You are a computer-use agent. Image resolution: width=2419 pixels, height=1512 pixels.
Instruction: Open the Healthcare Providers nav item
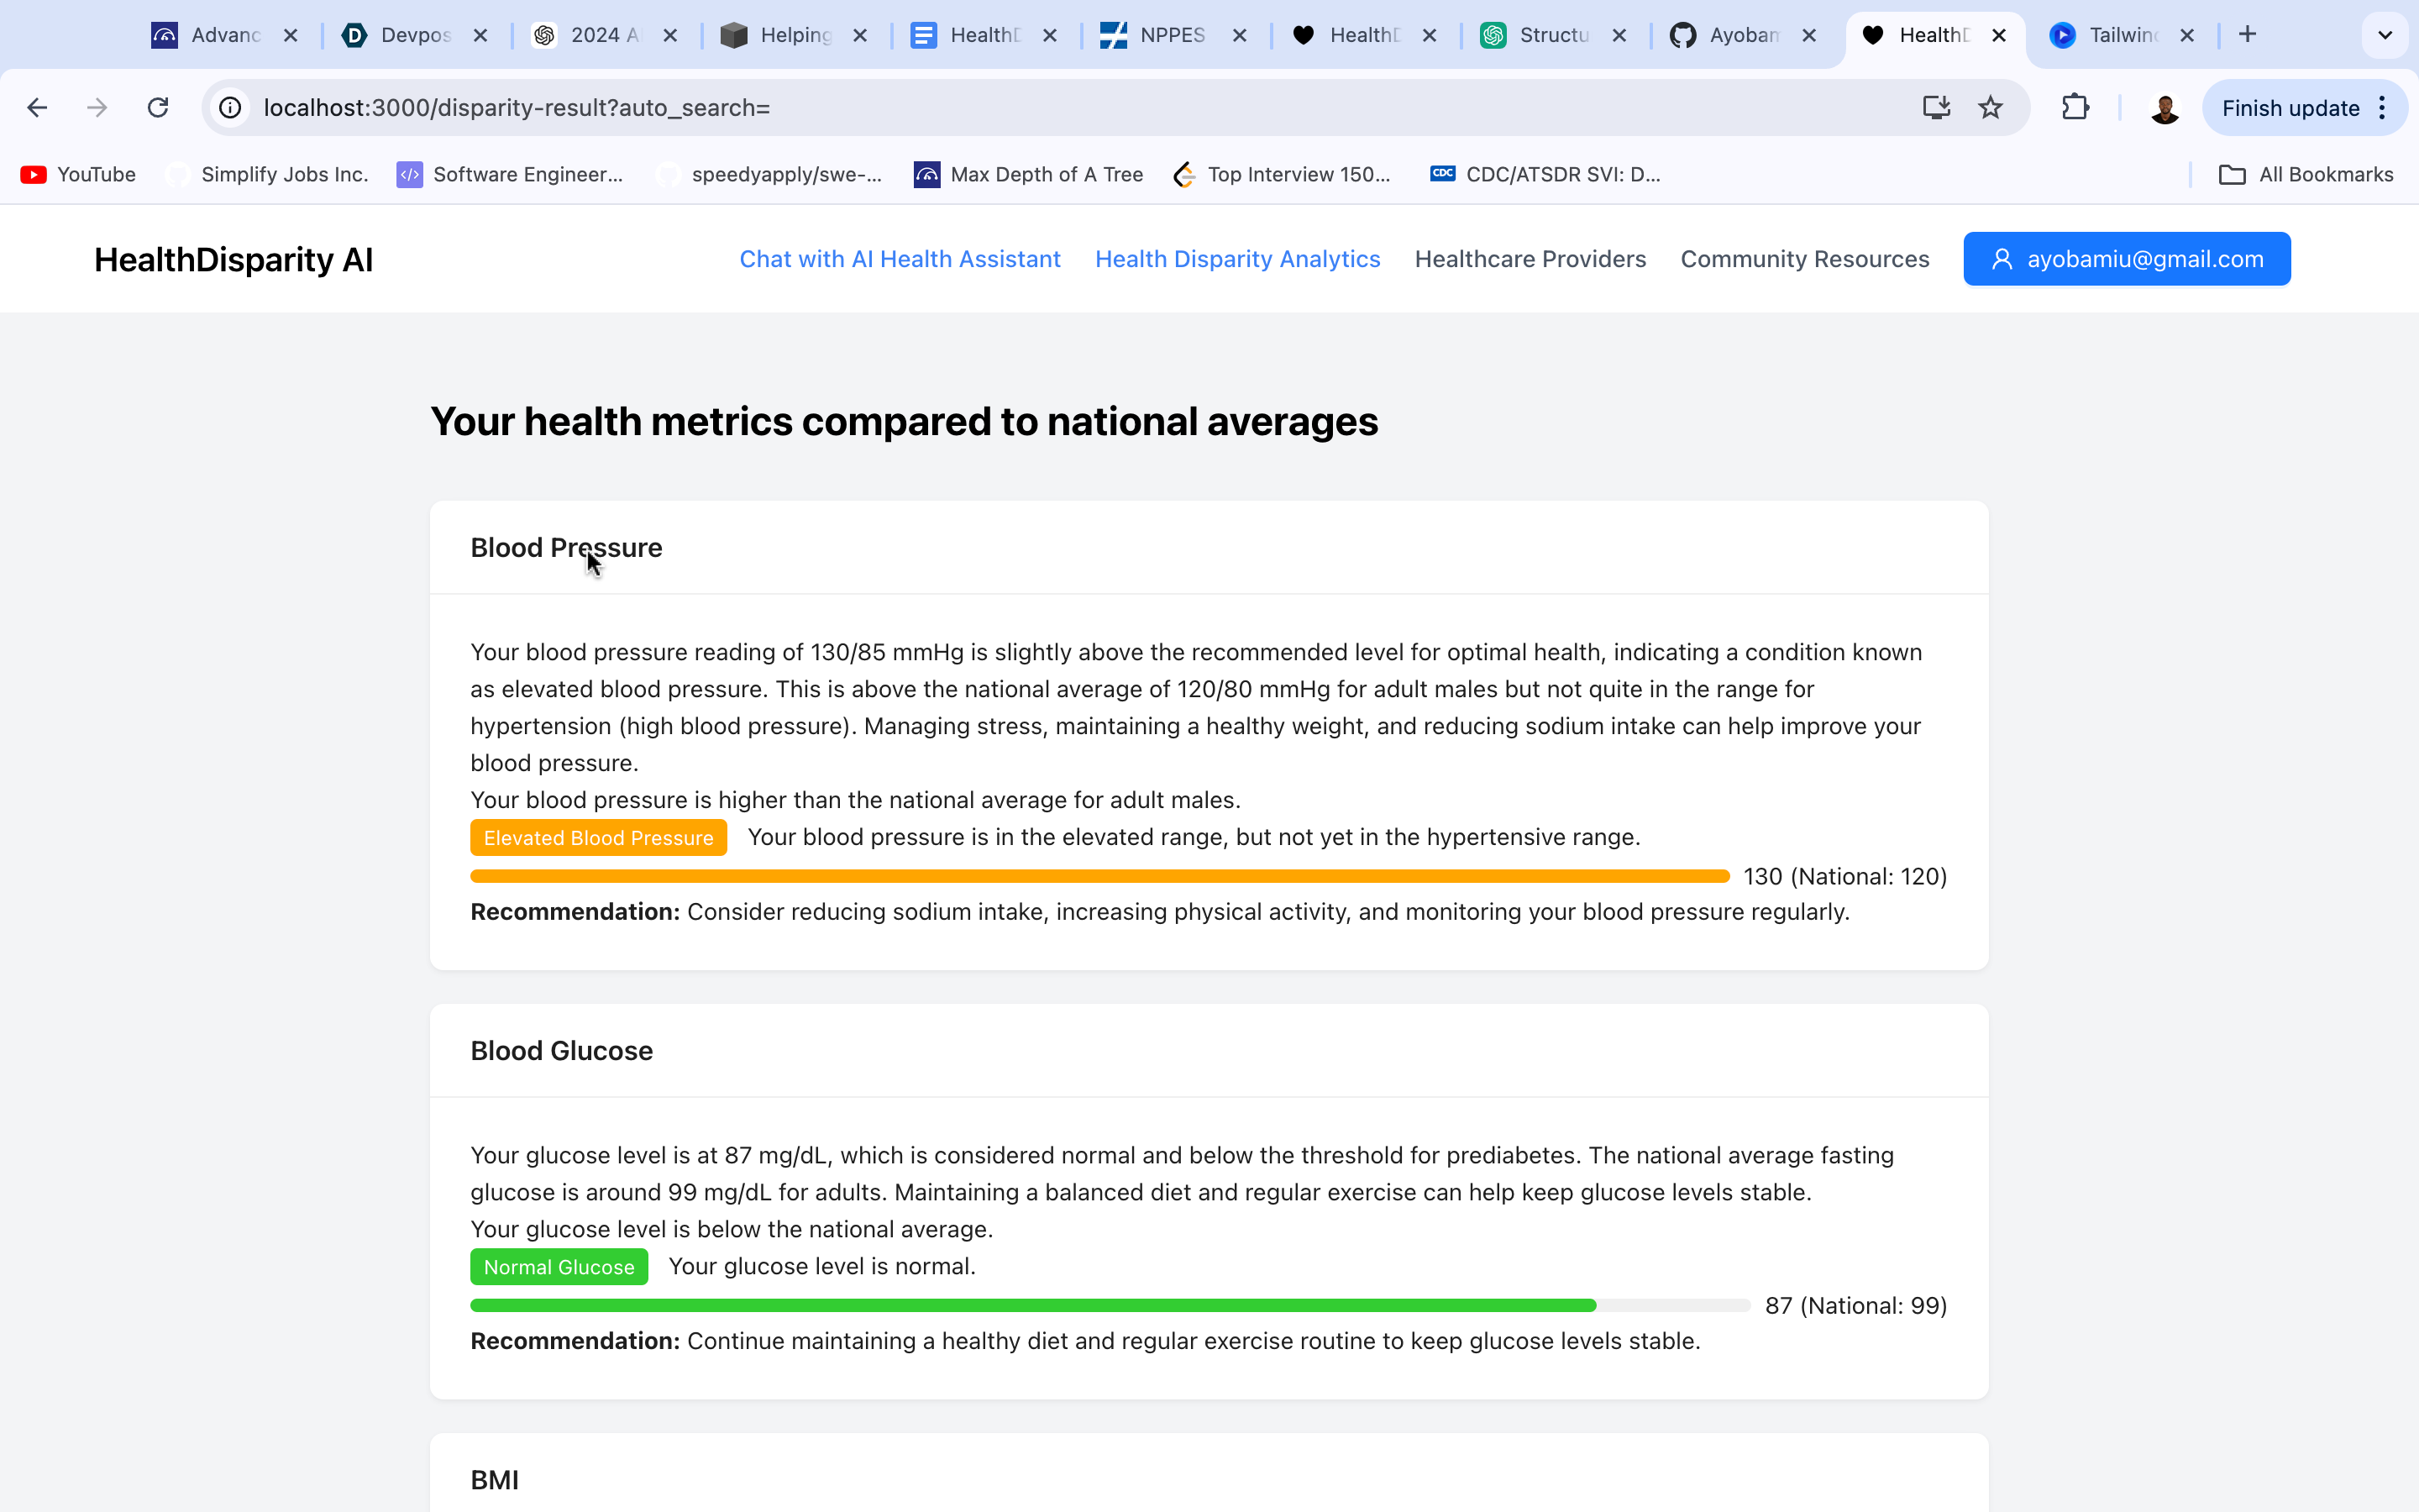pos(1530,259)
